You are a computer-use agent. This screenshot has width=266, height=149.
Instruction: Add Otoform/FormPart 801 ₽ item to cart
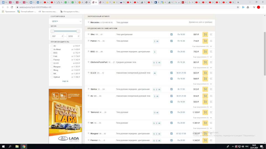(x=205, y=62)
